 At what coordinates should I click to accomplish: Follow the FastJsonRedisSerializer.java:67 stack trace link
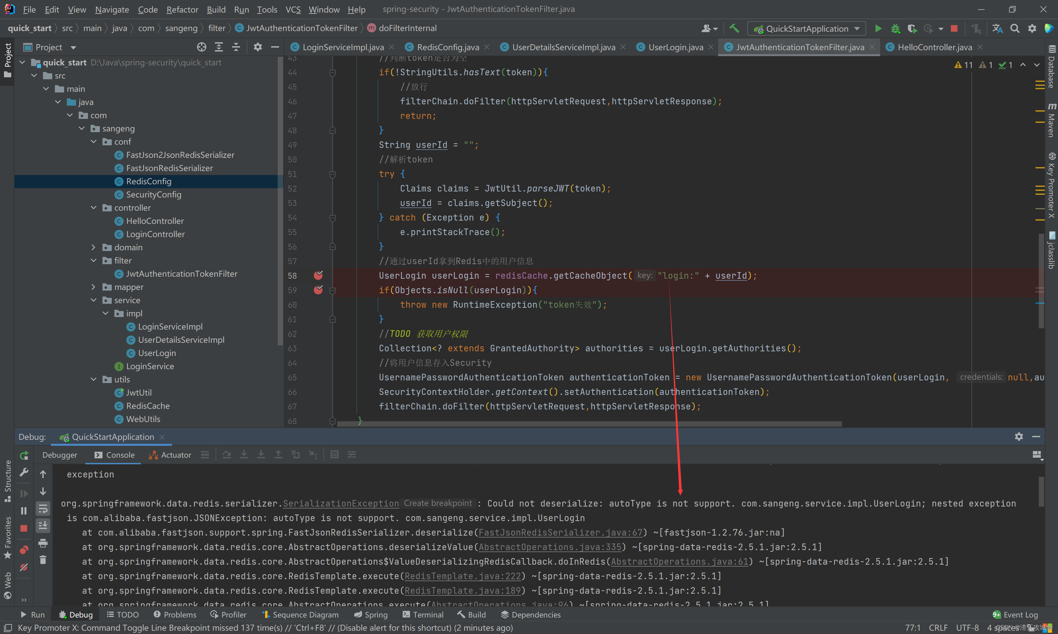coord(561,532)
